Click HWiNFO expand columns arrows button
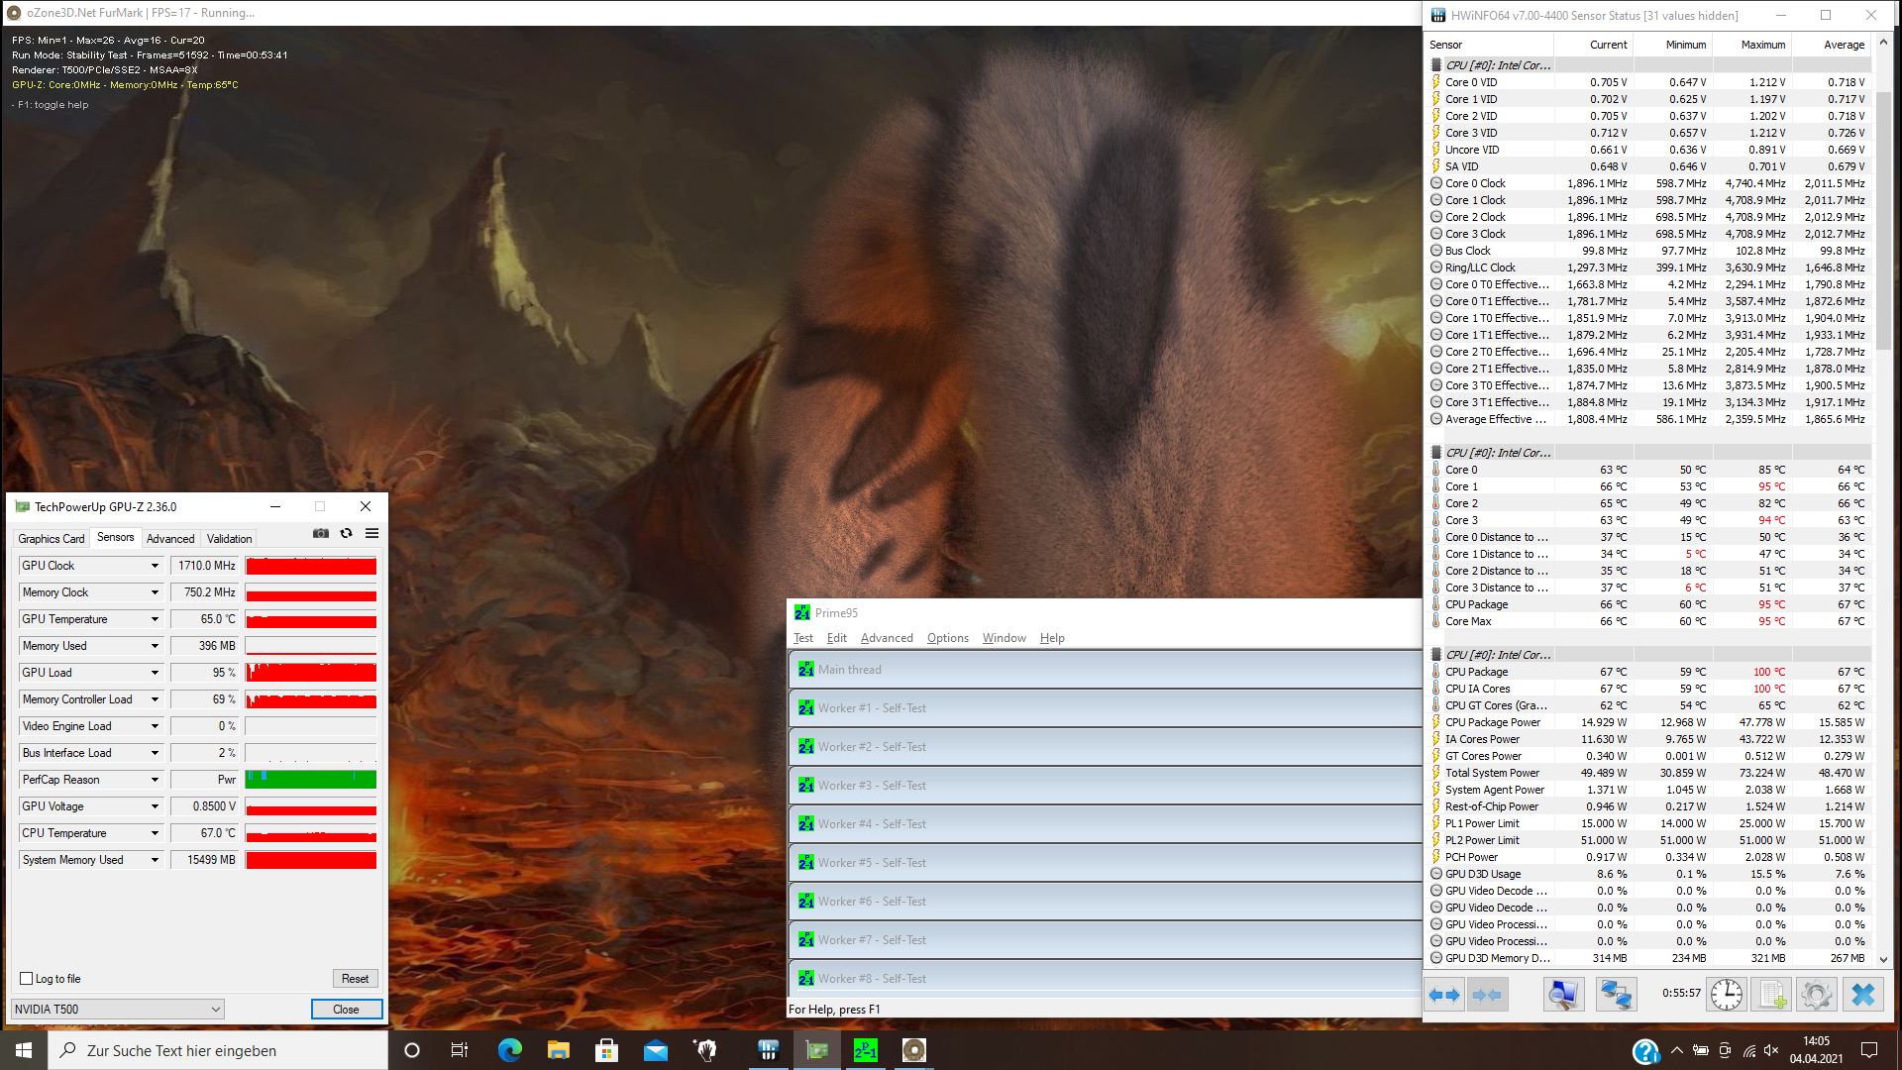 coord(1445,995)
